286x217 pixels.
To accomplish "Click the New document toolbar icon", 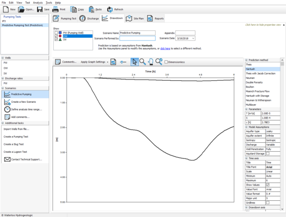I will pos(5,9).
